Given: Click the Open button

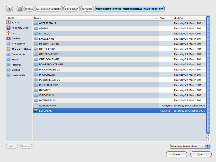Looking at the screenshot, I should (x=201, y=154).
